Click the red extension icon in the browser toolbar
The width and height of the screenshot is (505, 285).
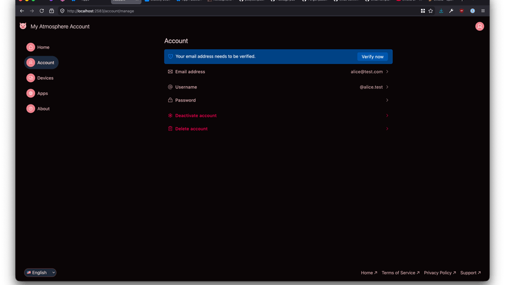tap(462, 11)
